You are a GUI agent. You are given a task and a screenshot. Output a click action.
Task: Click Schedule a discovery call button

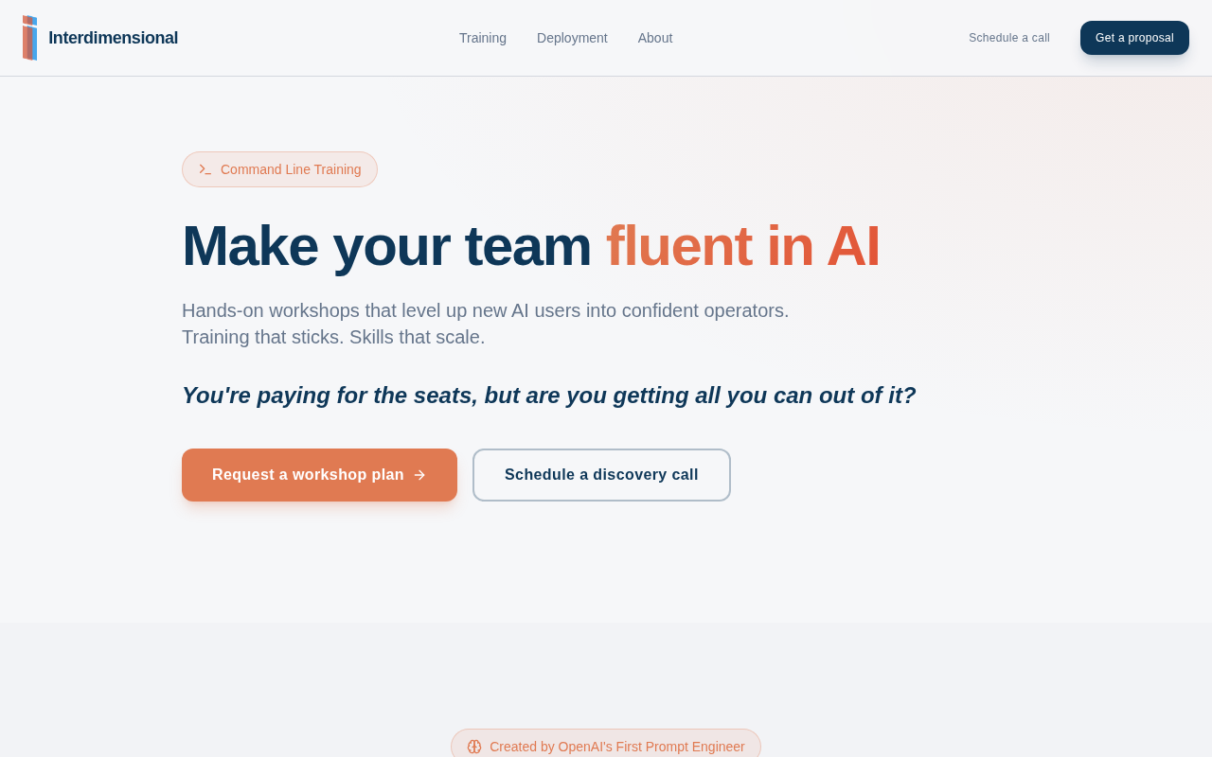pyautogui.click(x=601, y=475)
